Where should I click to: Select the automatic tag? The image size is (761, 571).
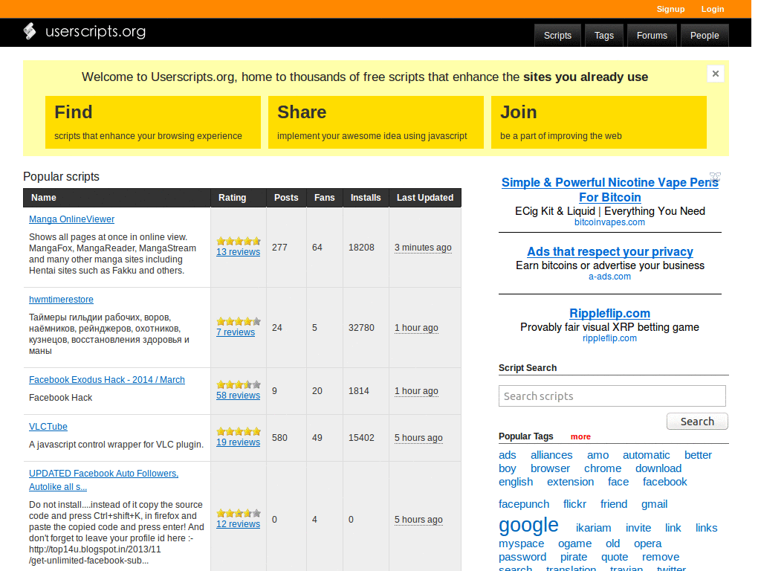click(646, 455)
